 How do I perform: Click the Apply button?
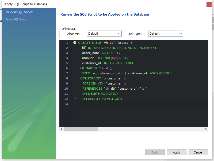[x=177, y=152]
